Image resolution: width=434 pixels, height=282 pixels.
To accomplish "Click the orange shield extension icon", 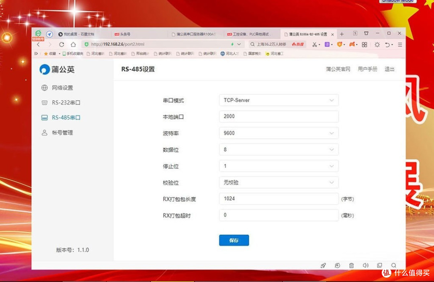I will click(x=339, y=44).
